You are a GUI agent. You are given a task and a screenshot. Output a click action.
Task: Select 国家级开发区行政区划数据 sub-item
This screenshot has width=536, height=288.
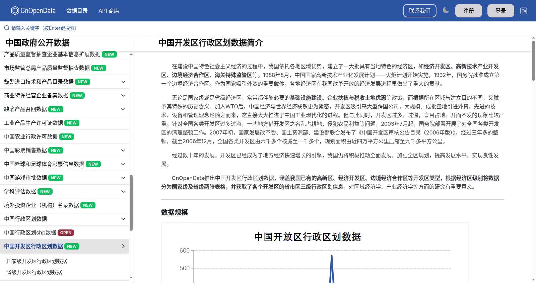[37, 261]
